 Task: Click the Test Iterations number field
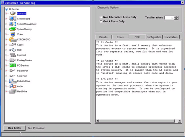click(169, 18)
